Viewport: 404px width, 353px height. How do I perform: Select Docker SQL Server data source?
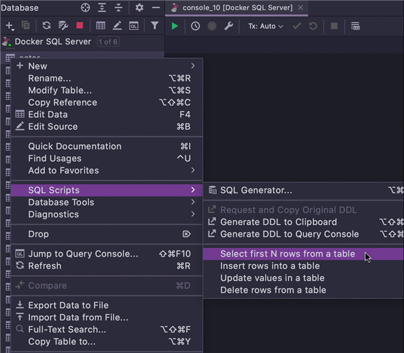pos(53,42)
